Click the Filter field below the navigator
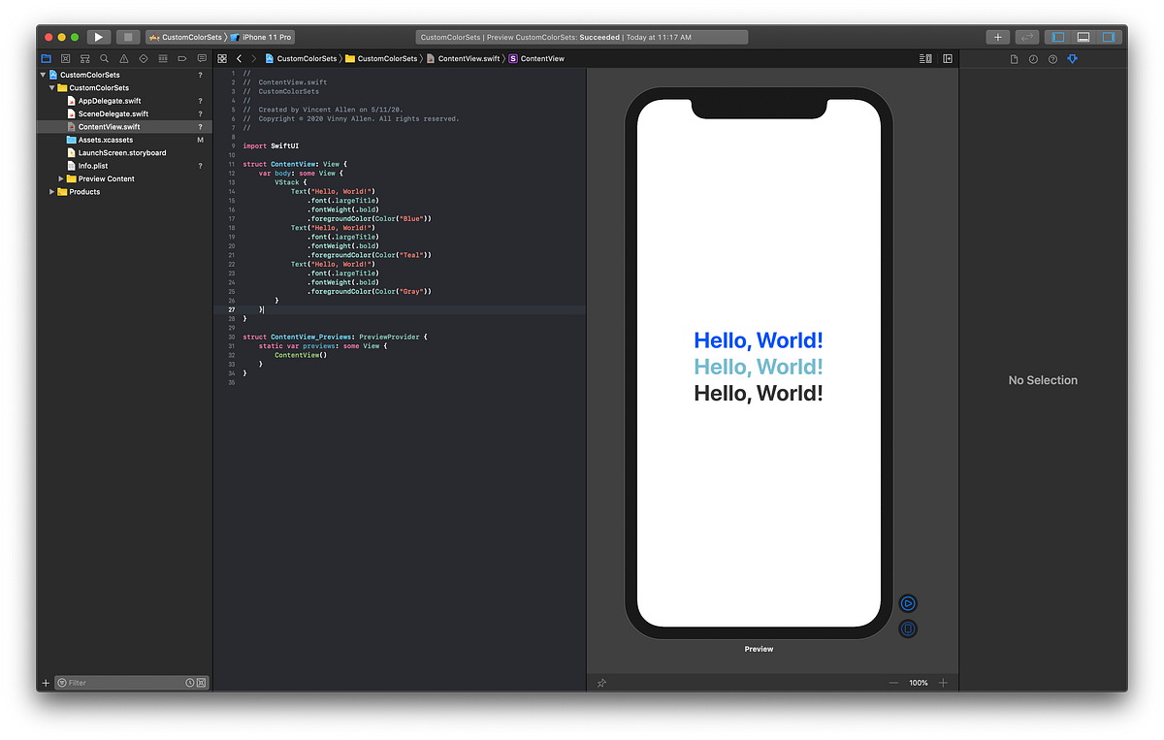The image size is (1164, 740). [116, 682]
